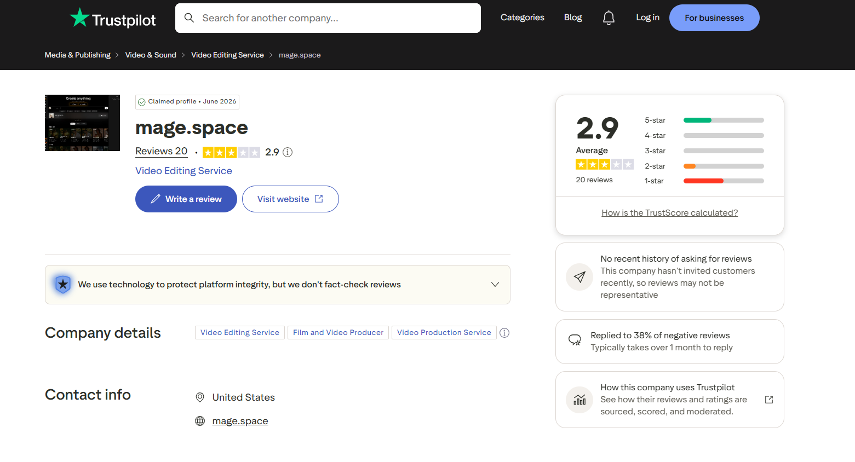Select the Video Editing Service tag

[240, 333]
